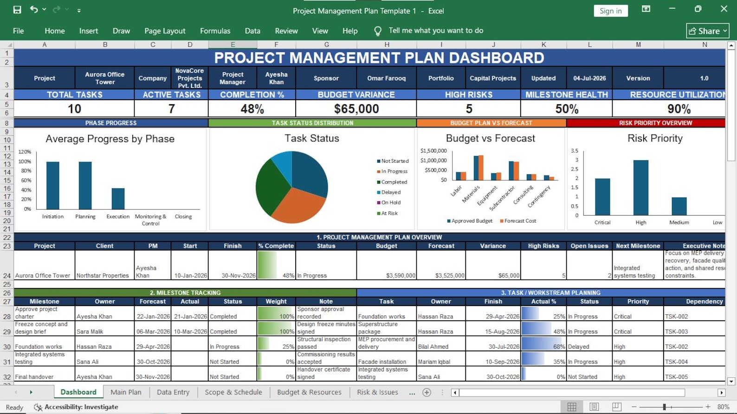Click the Not Started legend swatch
The height and width of the screenshot is (414, 737).
click(379, 161)
